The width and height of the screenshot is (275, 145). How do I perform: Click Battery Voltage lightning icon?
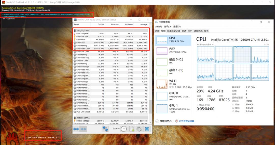75,121
